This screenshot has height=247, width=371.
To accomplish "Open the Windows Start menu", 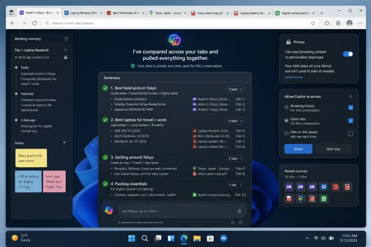I will point(131,238).
